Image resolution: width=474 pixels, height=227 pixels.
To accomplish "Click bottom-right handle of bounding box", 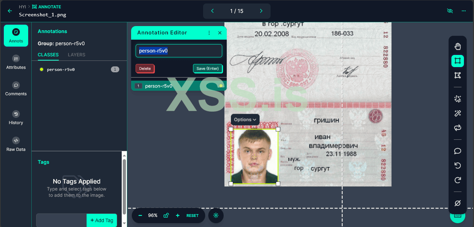I will pyautogui.click(x=278, y=184).
